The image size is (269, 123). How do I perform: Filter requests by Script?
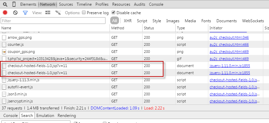tap(142, 21)
